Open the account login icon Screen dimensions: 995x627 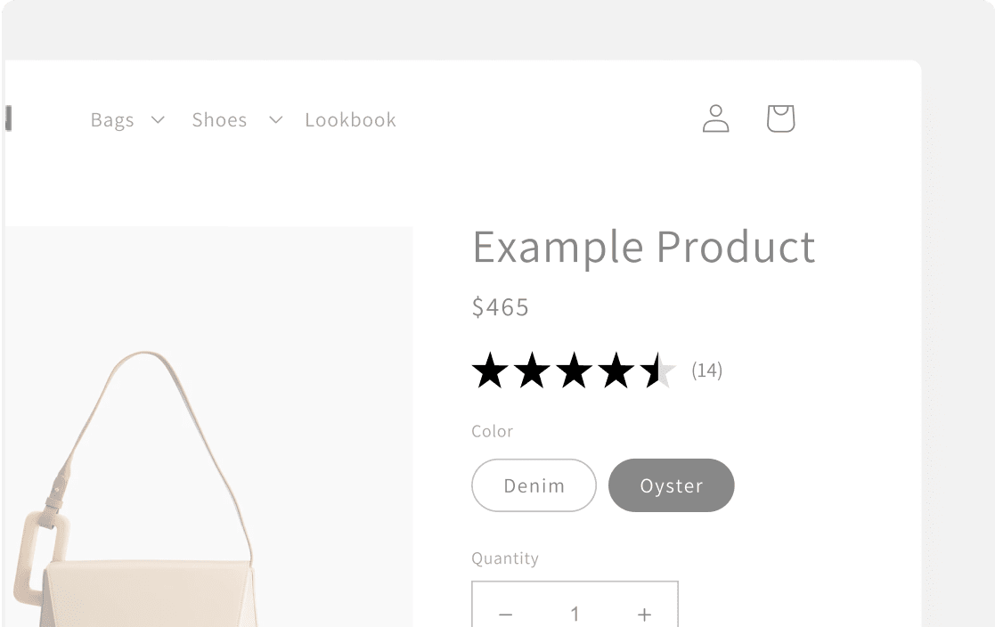(x=716, y=118)
